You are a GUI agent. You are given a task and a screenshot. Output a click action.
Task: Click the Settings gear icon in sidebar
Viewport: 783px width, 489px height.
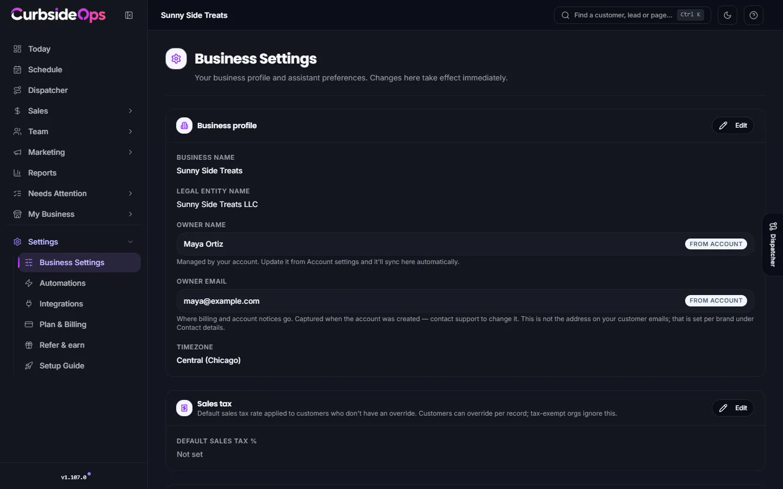(x=17, y=242)
